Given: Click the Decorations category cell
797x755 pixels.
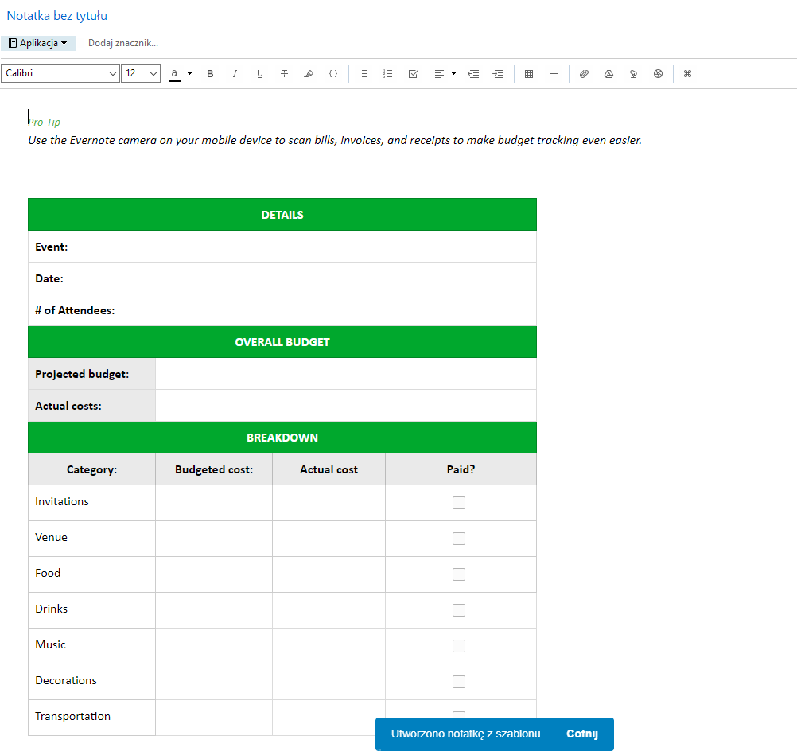Looking at the screenshot, I should pos(91,682).
